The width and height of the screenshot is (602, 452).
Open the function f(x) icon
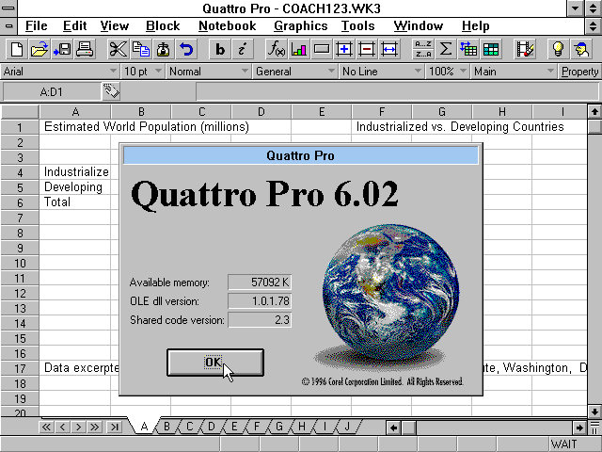276,50
